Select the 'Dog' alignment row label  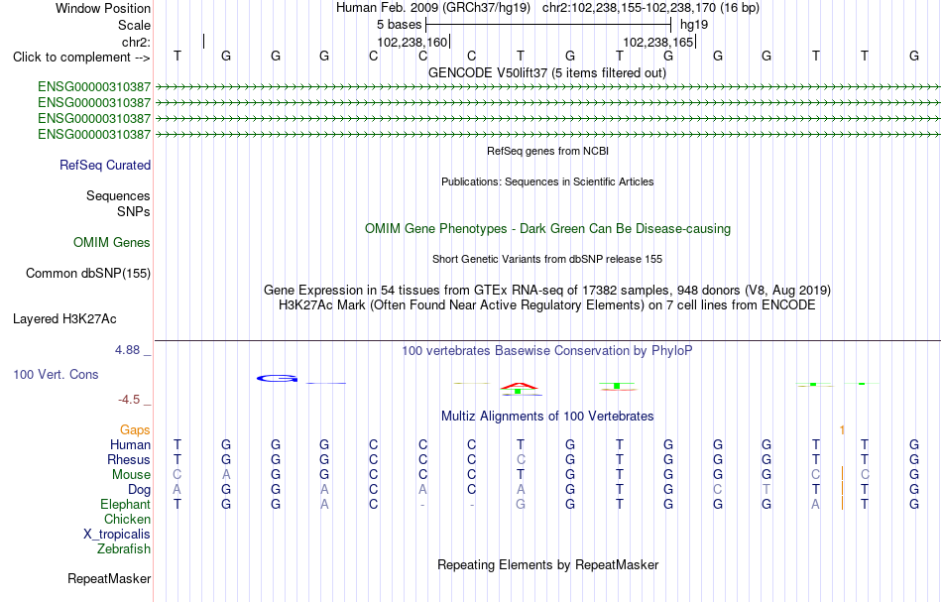click(x=140, y=490)
